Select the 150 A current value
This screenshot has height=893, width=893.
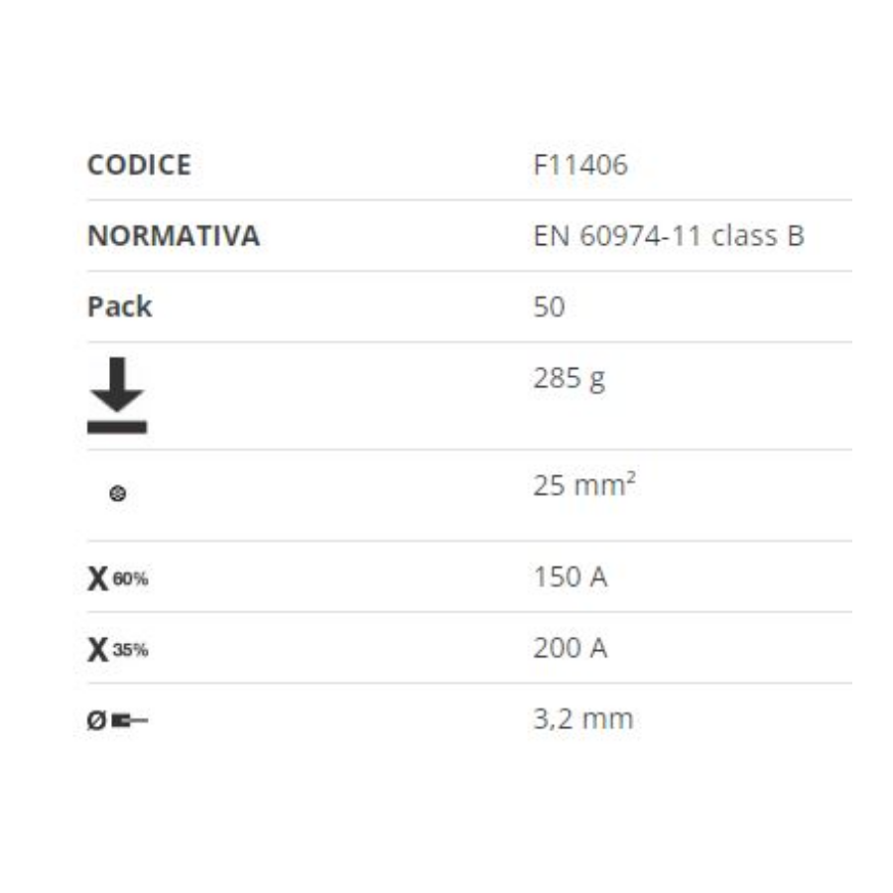pos(571,576)
